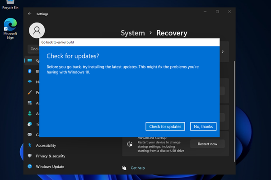This screenshot has width=271, height=180.
Task: Click the Advanced startup icon
Action: [x=130, y=144]
